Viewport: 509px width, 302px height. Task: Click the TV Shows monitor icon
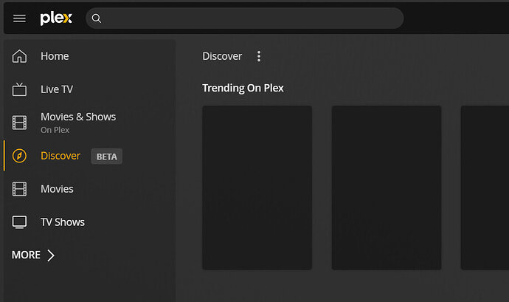coord(19,222)
